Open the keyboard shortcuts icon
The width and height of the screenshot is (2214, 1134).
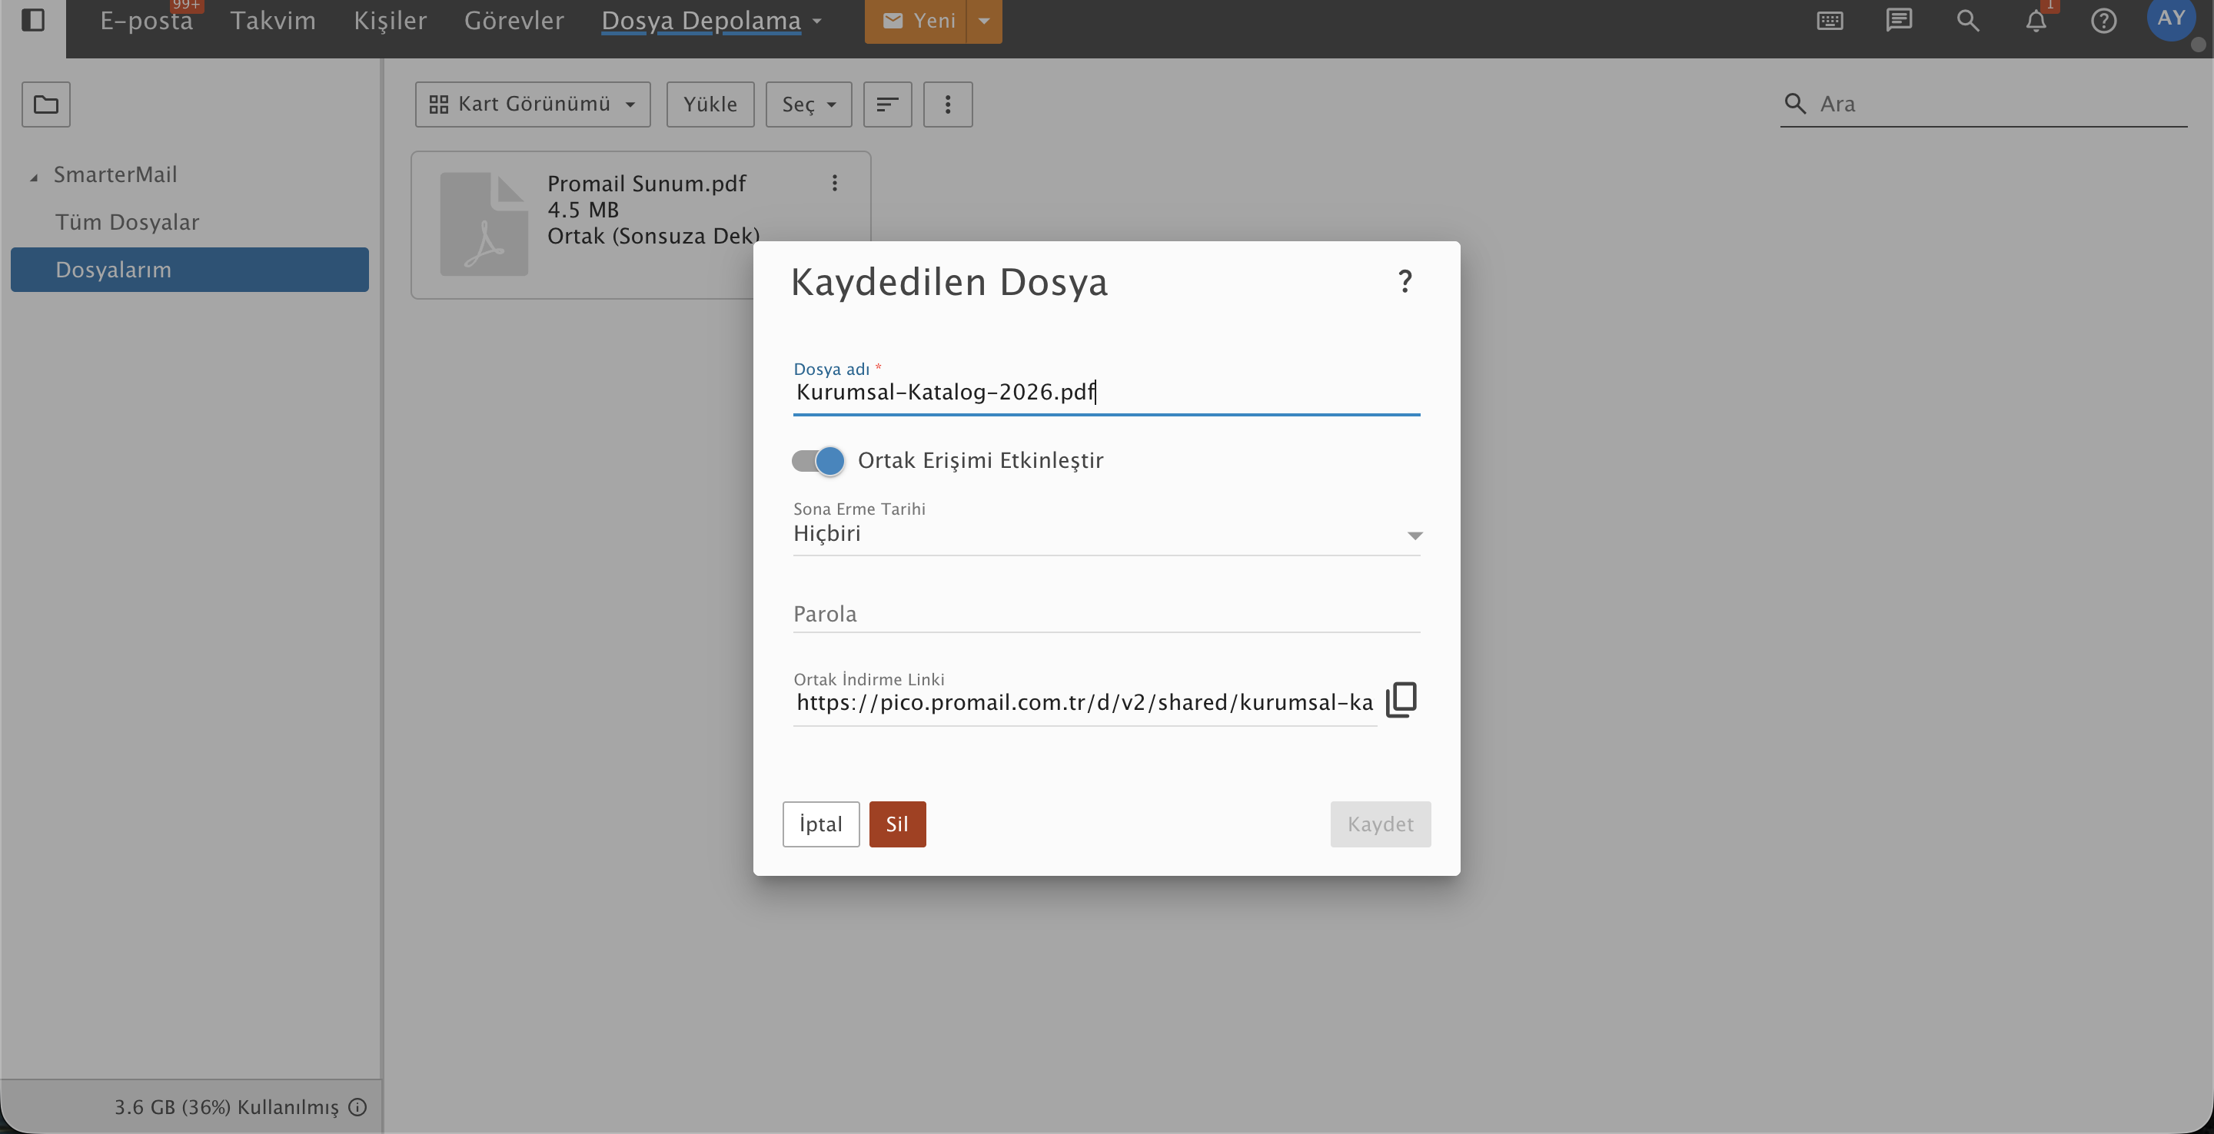[1830, 21]
